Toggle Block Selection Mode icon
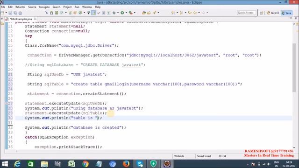The width and height of the screenshot is (299, 168). click(104, 13)
